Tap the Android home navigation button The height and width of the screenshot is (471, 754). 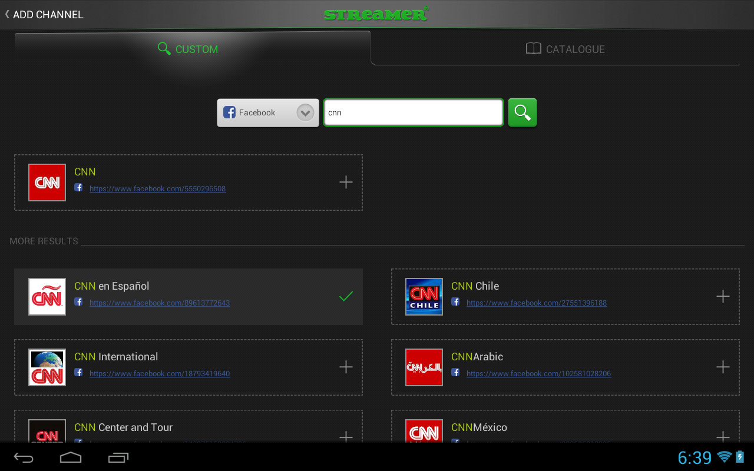71,457
